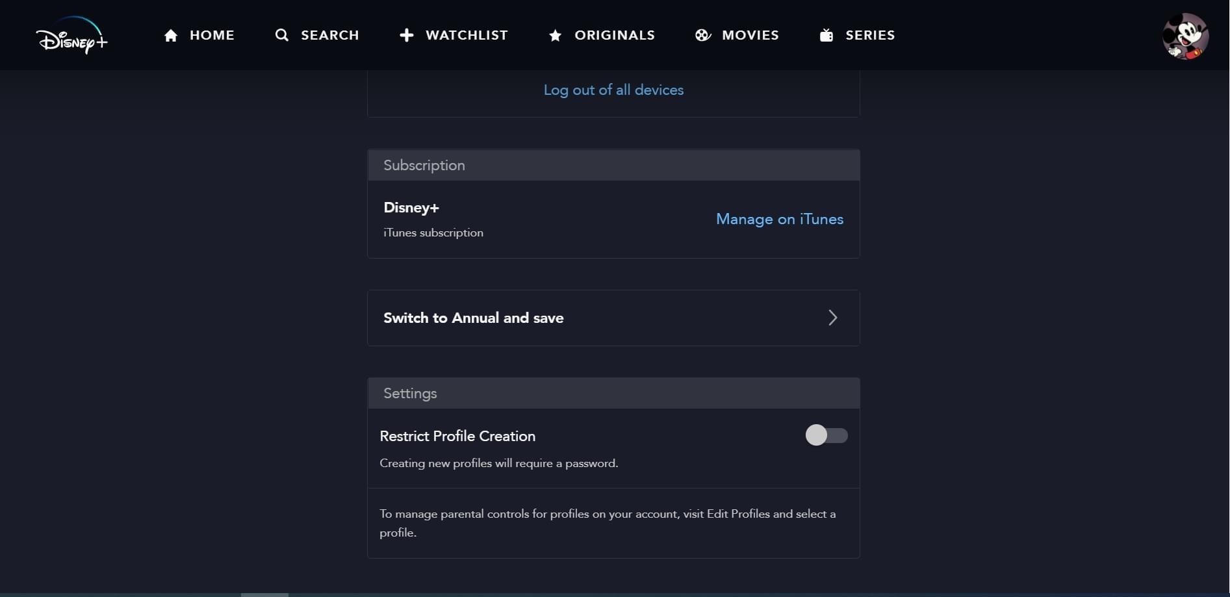The width and height of the screenshot is (1230, 597).
Task: Click the Log out of all devices link
Action: 613,90
